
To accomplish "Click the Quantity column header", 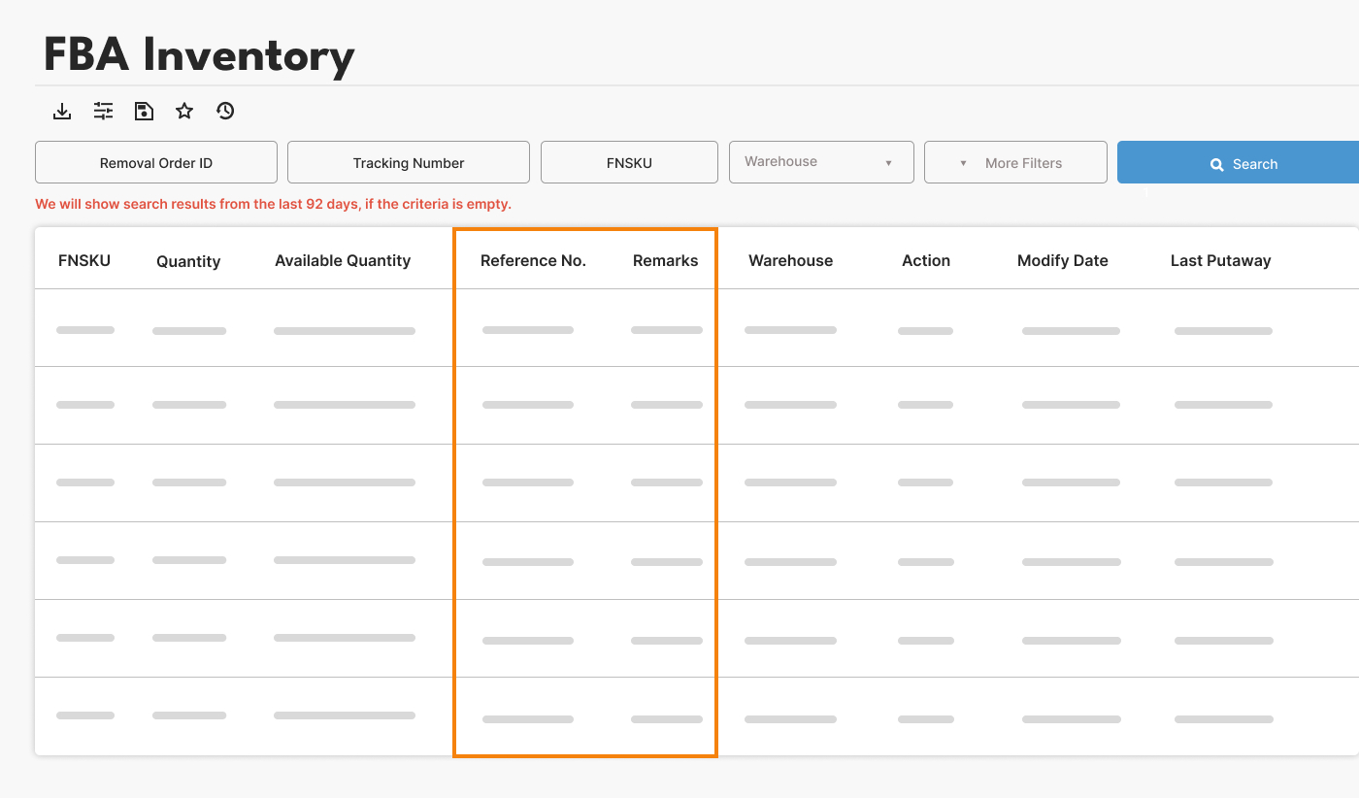I will (x=188, y=261).
